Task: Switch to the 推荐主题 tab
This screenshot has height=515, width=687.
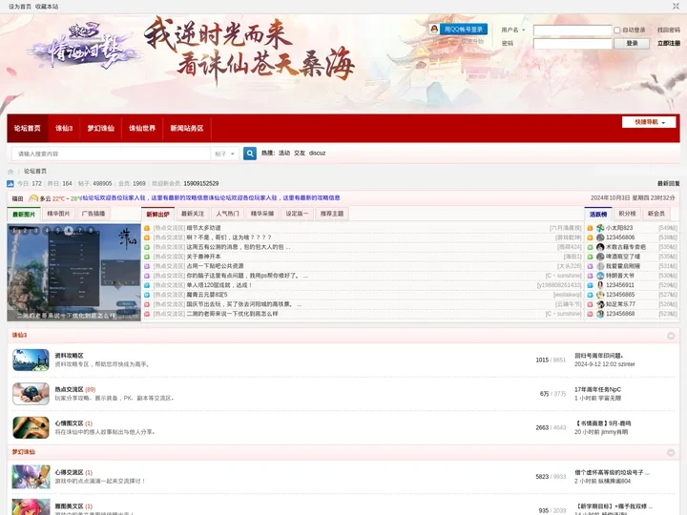Action: coord(332,214)
